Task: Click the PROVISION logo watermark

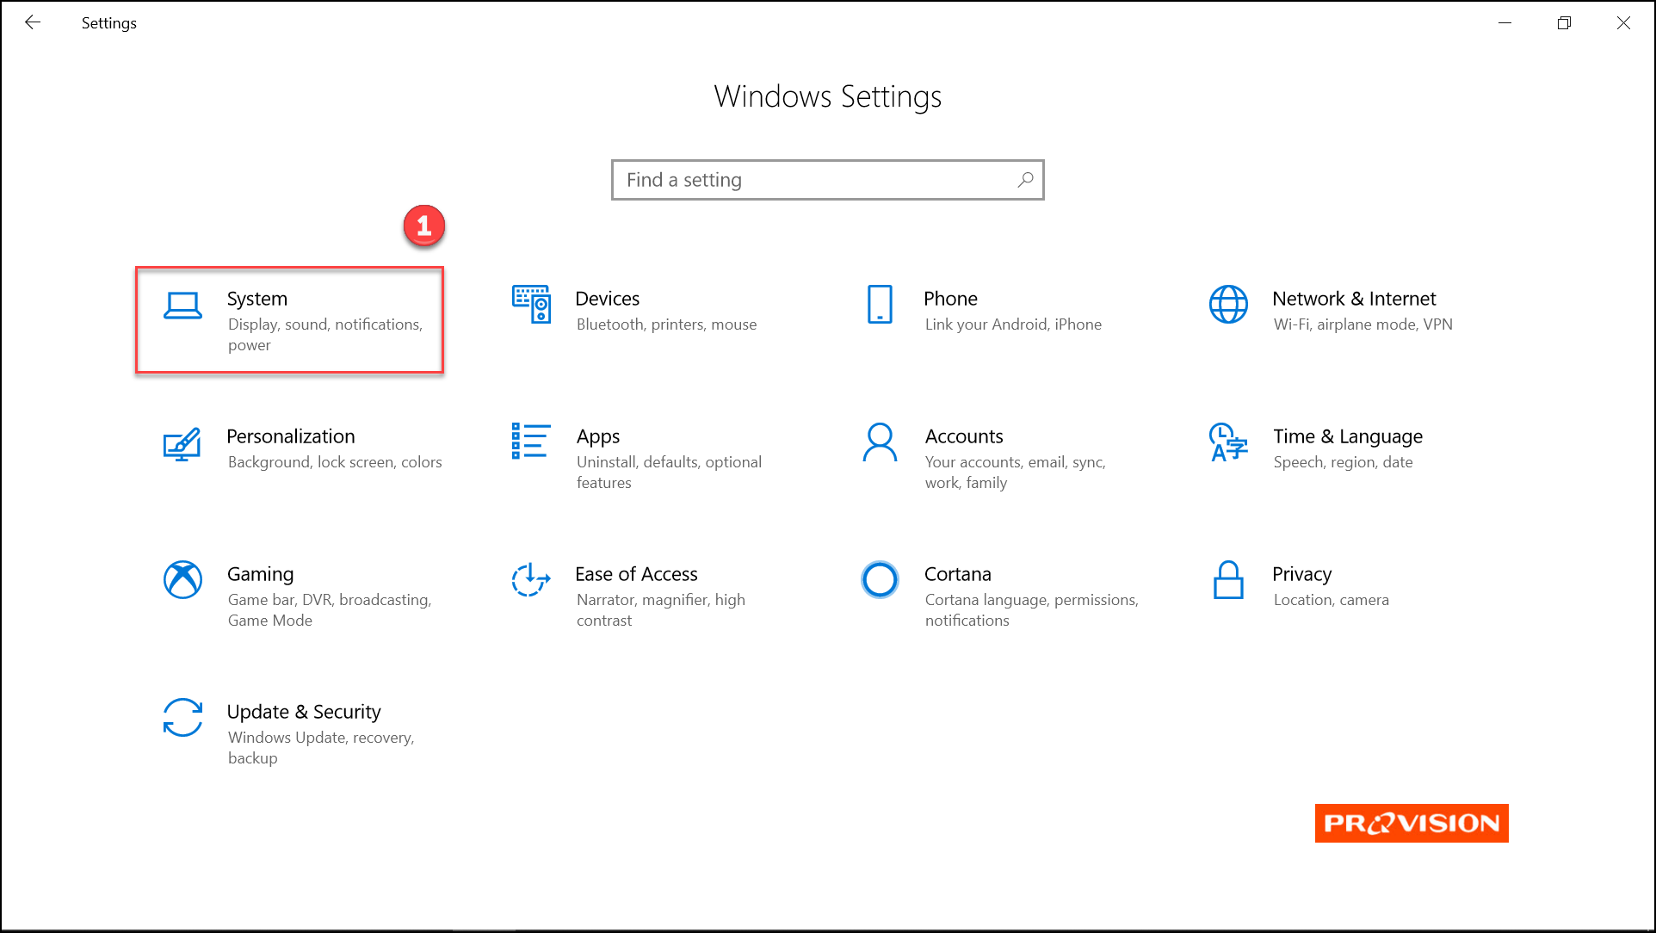Action: [x=1412, y=823]
